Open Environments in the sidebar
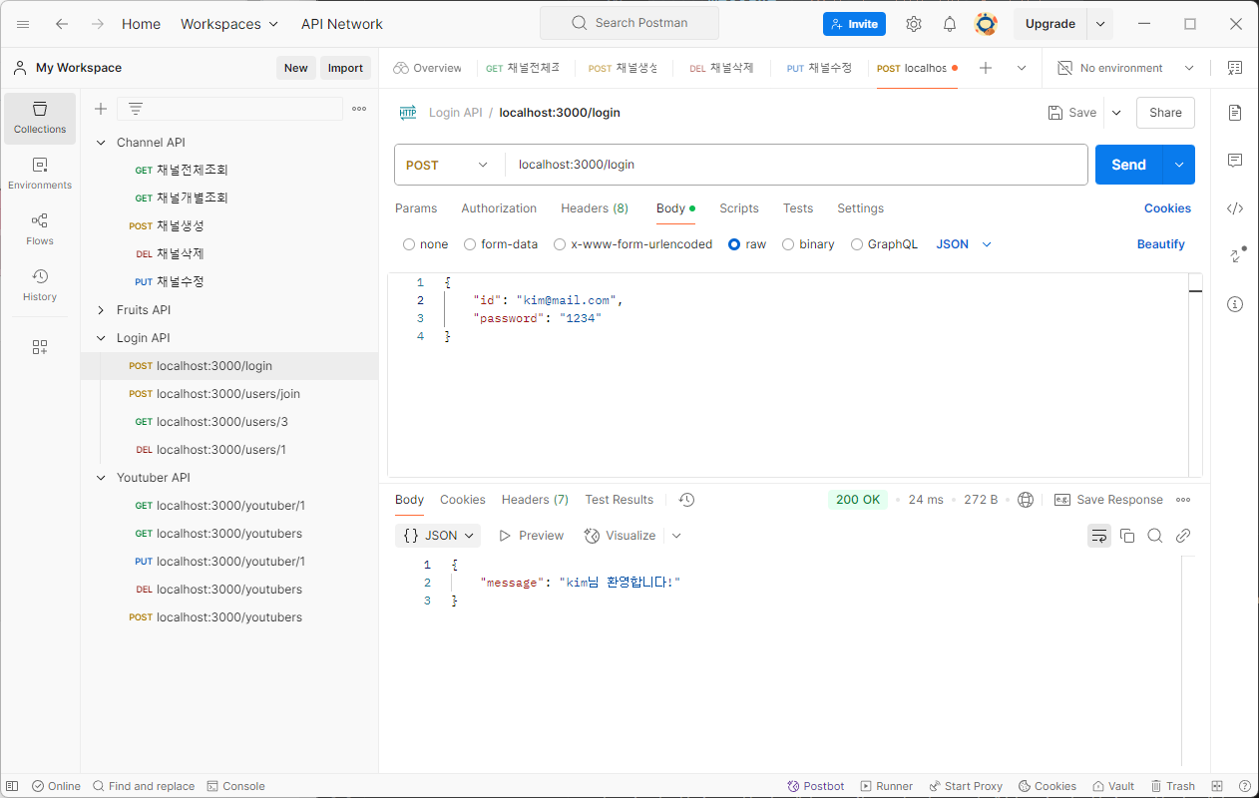The height and width of the screenshot is (798, 1259). 40,174
